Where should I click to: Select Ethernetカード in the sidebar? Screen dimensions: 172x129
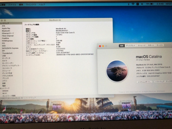click(8, 33)
